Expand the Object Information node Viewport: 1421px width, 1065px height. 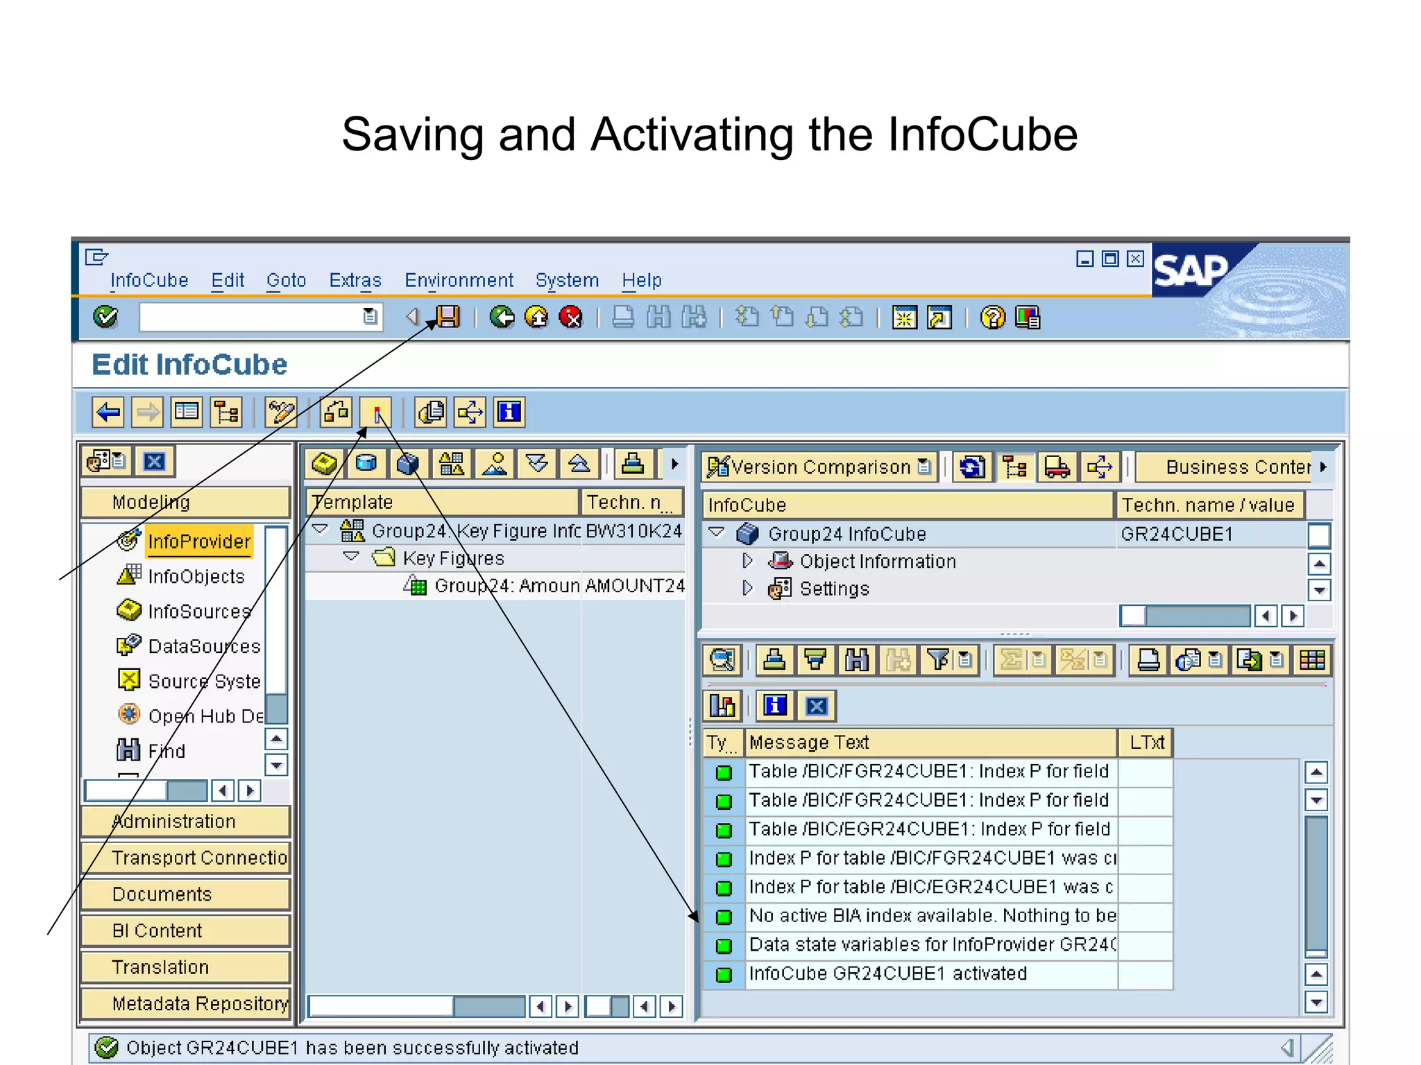click(x=747, y=560)
